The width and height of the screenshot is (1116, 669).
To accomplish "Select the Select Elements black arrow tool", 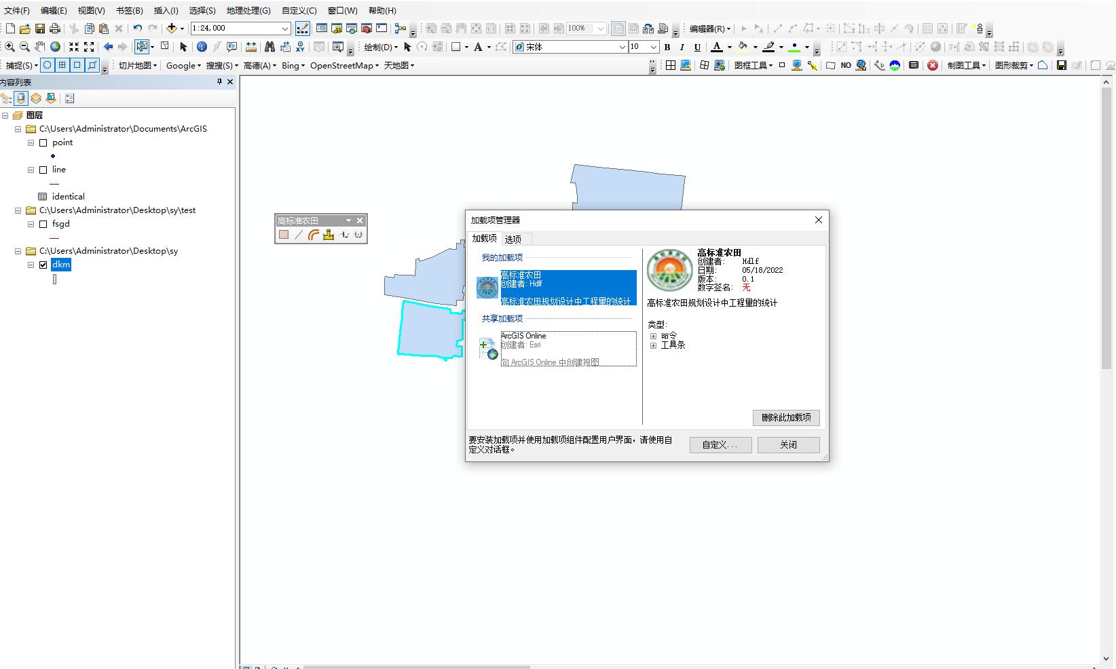I will pyautogui.click(x=183, y=47).
